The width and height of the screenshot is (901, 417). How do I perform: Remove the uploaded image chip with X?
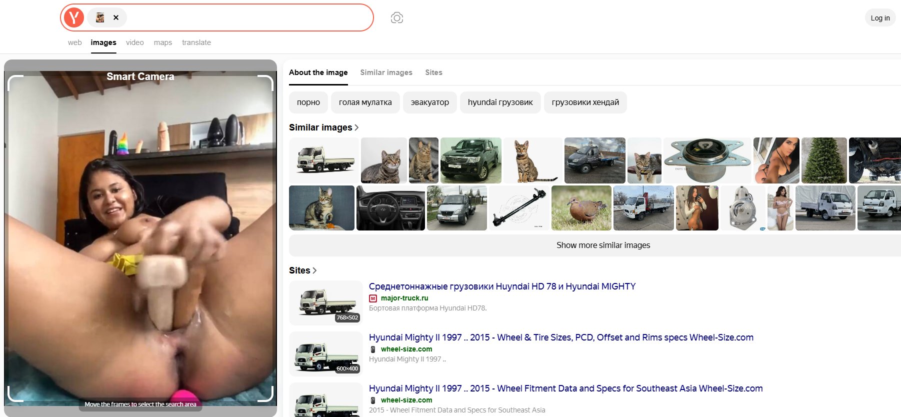tap(116, 17)
